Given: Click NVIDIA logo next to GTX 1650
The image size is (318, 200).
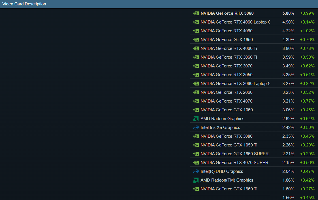Looking at the screenshot, I should 196,40.
